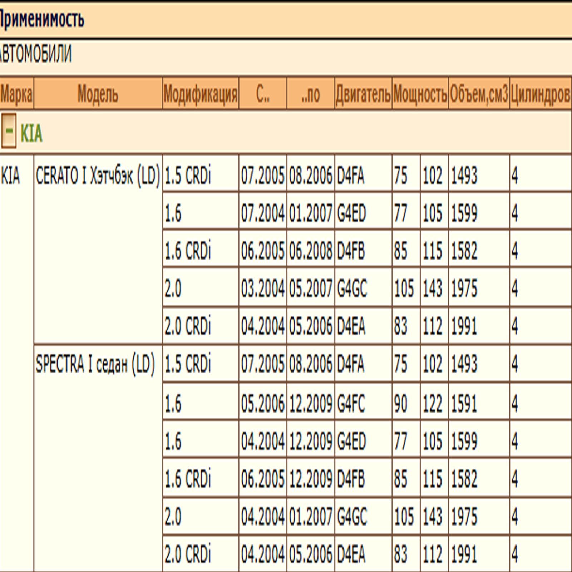Viewport: 572px width, 572px height.
Task: Open the green KIA brand link
Action: (31, 134)
